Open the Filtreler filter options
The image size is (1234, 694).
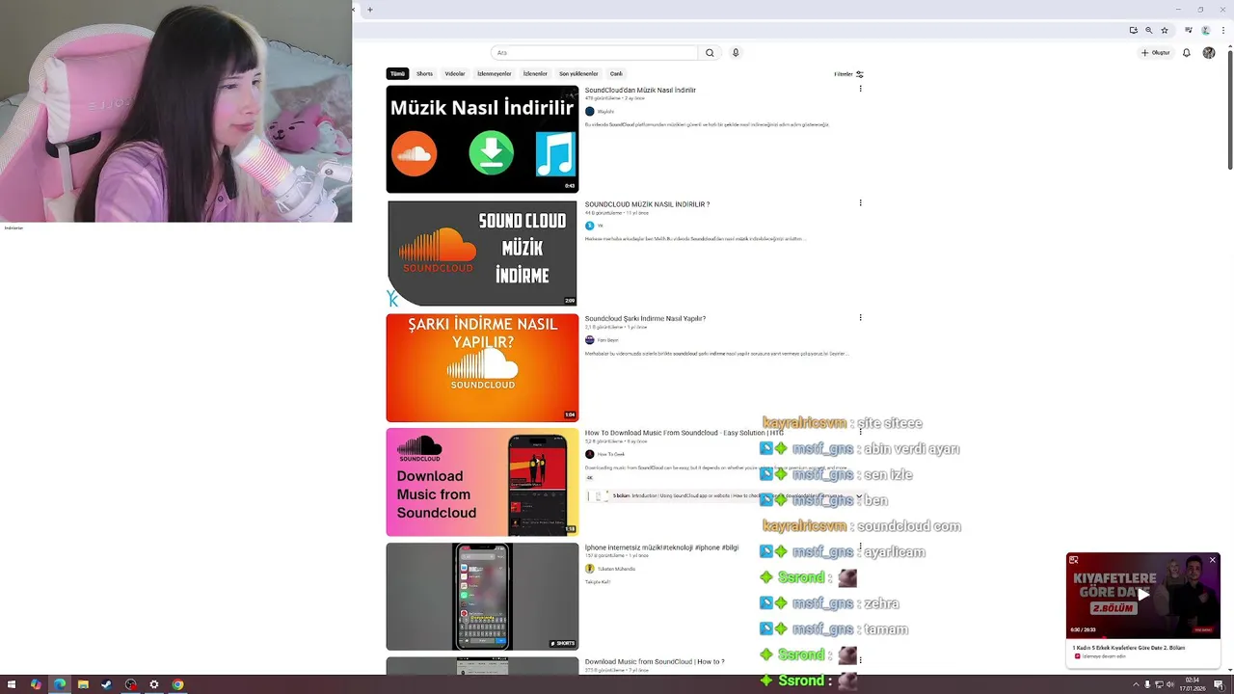click(x=848, y=74)
